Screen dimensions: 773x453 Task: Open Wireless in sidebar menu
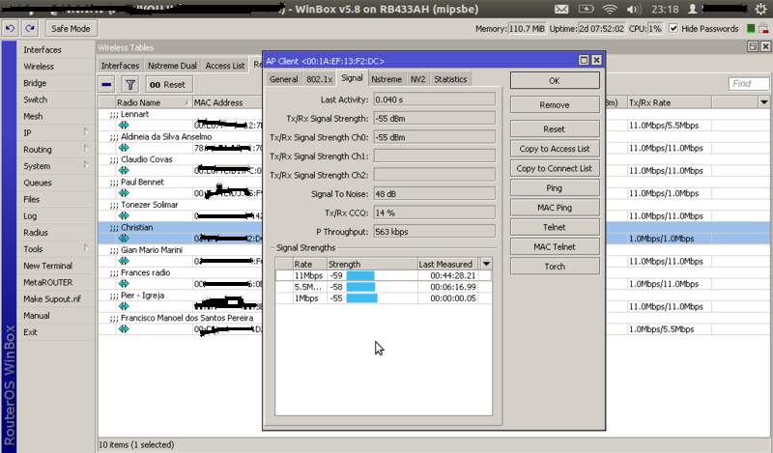point(39,67)
